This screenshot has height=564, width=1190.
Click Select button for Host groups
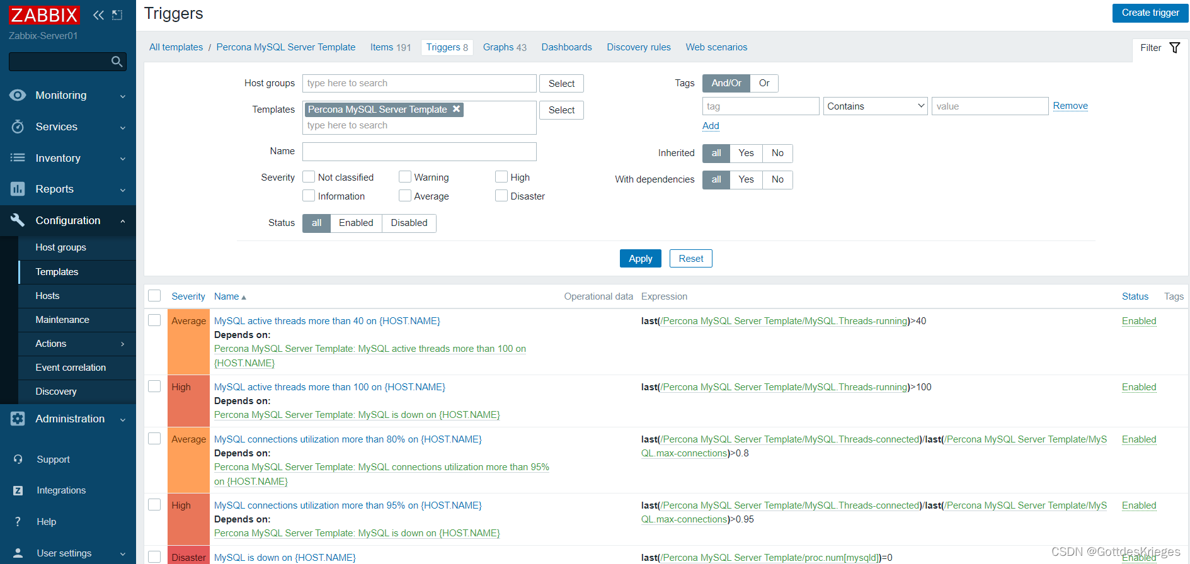coord(561,84)
